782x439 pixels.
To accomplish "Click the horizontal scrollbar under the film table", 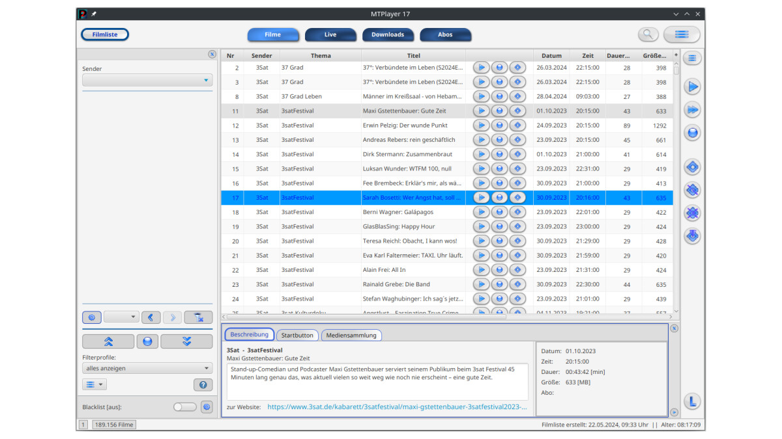I will (365, 317).
